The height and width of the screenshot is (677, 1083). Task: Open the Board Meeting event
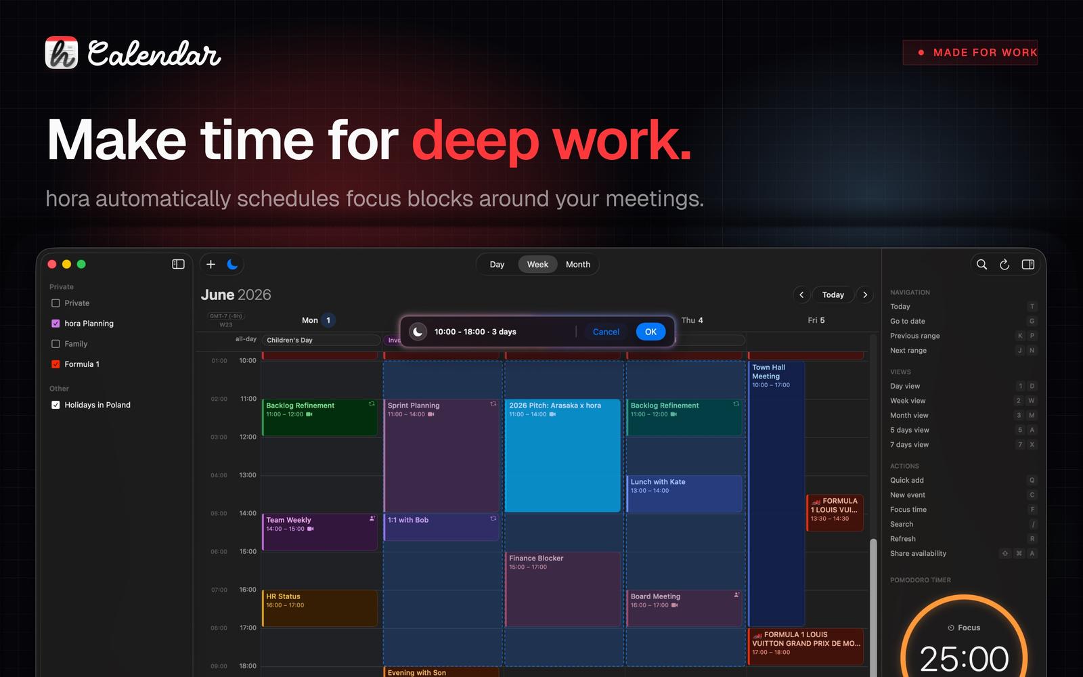[x=684, y=609]
